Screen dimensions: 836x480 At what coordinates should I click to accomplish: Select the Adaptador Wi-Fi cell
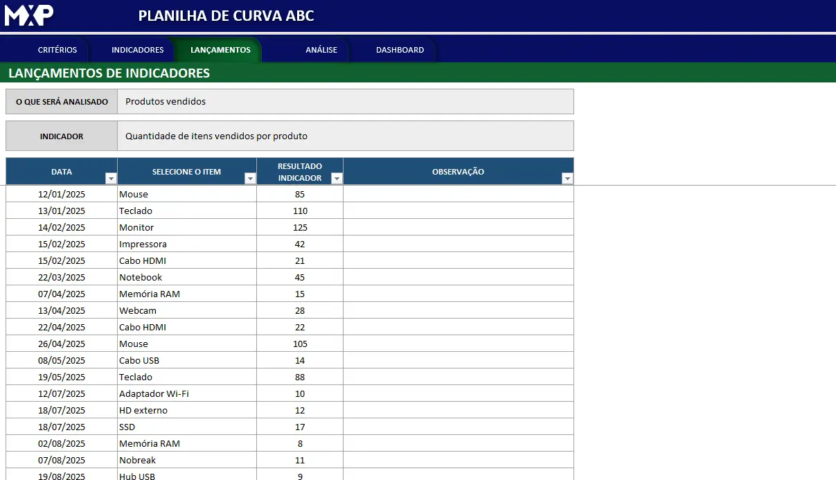(186, 393)
